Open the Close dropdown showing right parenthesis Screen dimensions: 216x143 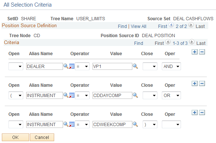tap(150, 125)
